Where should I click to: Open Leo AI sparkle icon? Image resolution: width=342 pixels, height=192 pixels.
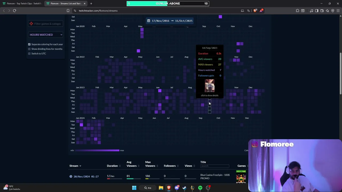coord(327,11)
